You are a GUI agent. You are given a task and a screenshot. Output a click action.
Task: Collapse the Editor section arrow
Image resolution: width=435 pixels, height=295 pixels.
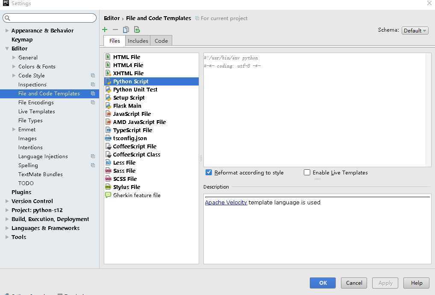pyautogui.click(x=7, y=49)
